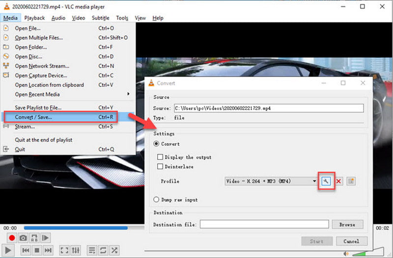Select the Dump raw input option
This screenshot has height=258, width=393.
click(156, 200)
